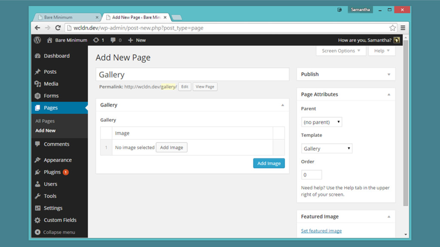Click the home icon beside Bare Minimum
Screen dimensions: 440x247
point(49,40)
